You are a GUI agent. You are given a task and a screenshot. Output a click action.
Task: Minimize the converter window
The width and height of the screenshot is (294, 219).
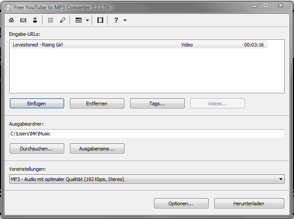point(255,6)
